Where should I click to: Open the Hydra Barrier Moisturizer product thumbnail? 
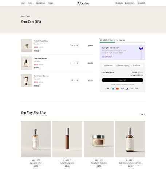click(99, 139)
